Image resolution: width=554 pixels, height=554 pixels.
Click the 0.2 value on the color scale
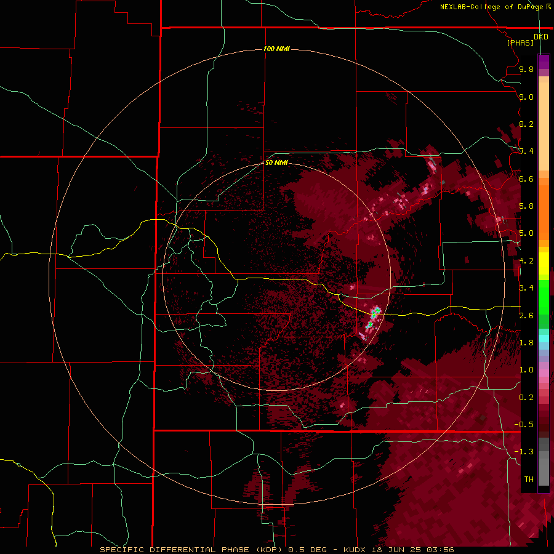coord(526,397)
